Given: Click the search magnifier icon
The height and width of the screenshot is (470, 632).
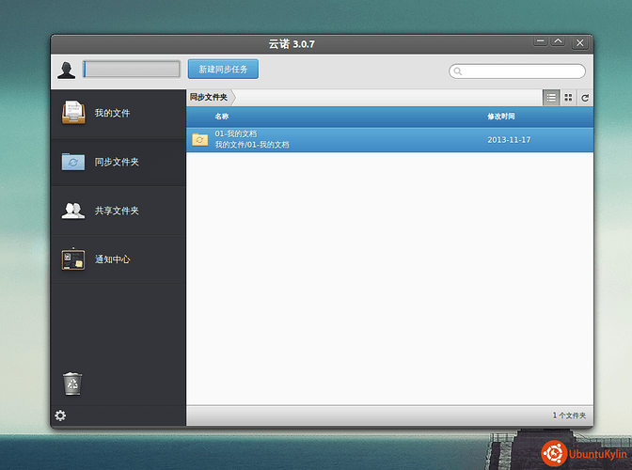Looking at the screenshot, I should (458, 71).
